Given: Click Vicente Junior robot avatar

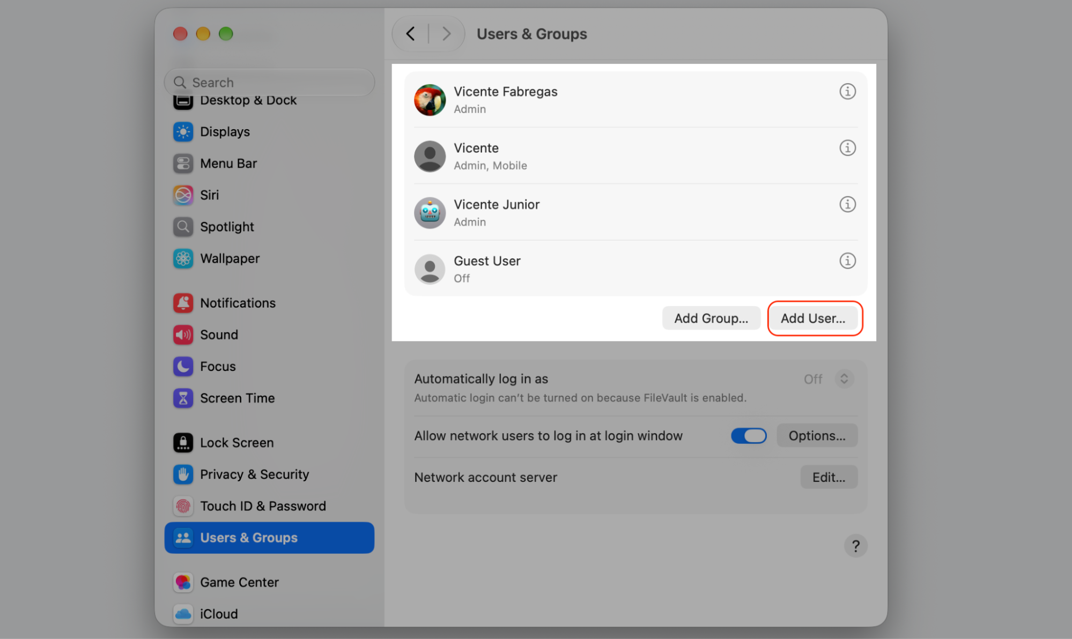Looking at the screenshot, I should (x=430, y=213).
